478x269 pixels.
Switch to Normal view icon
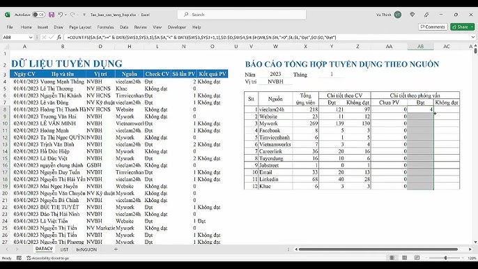(x=392, y=258)
